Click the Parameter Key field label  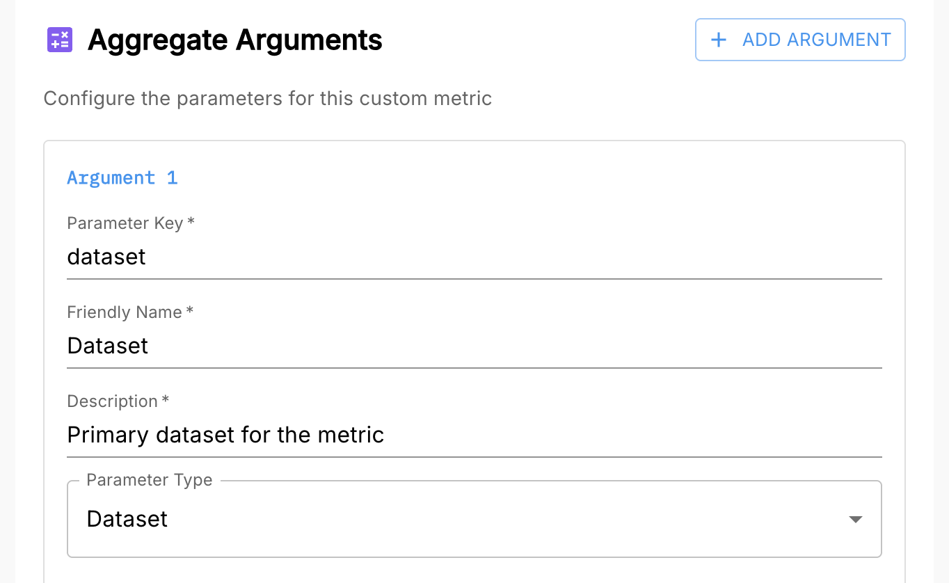point(125,223)
